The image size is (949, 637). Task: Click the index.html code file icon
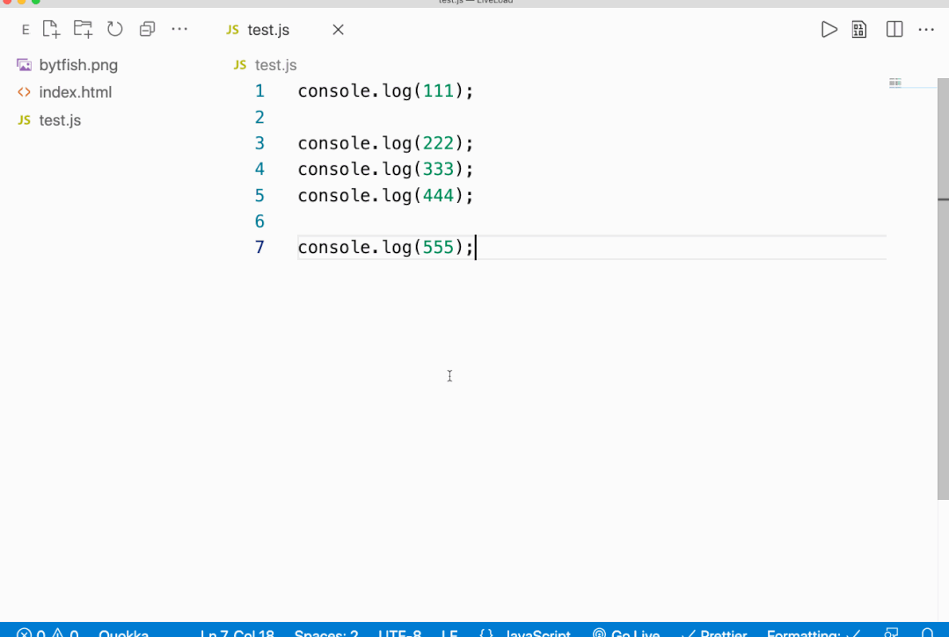(x=25, y=92)
